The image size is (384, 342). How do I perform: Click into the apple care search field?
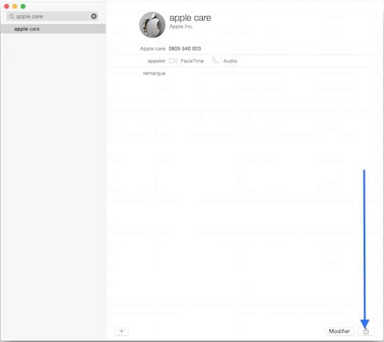tap(52, 17)
